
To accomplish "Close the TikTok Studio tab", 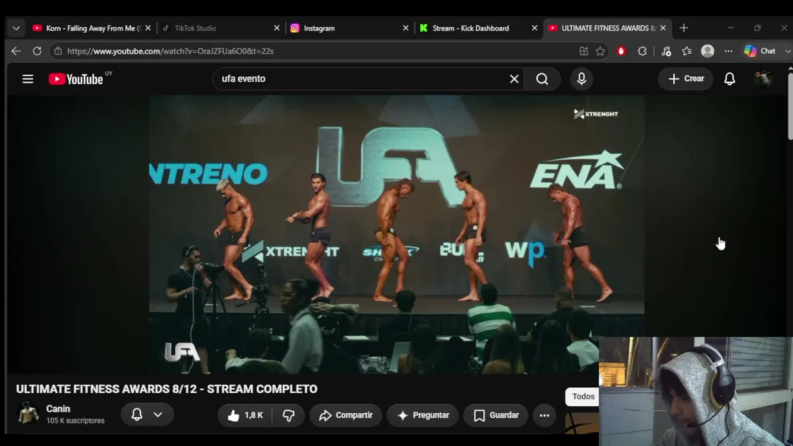I will tap(277, 28).
